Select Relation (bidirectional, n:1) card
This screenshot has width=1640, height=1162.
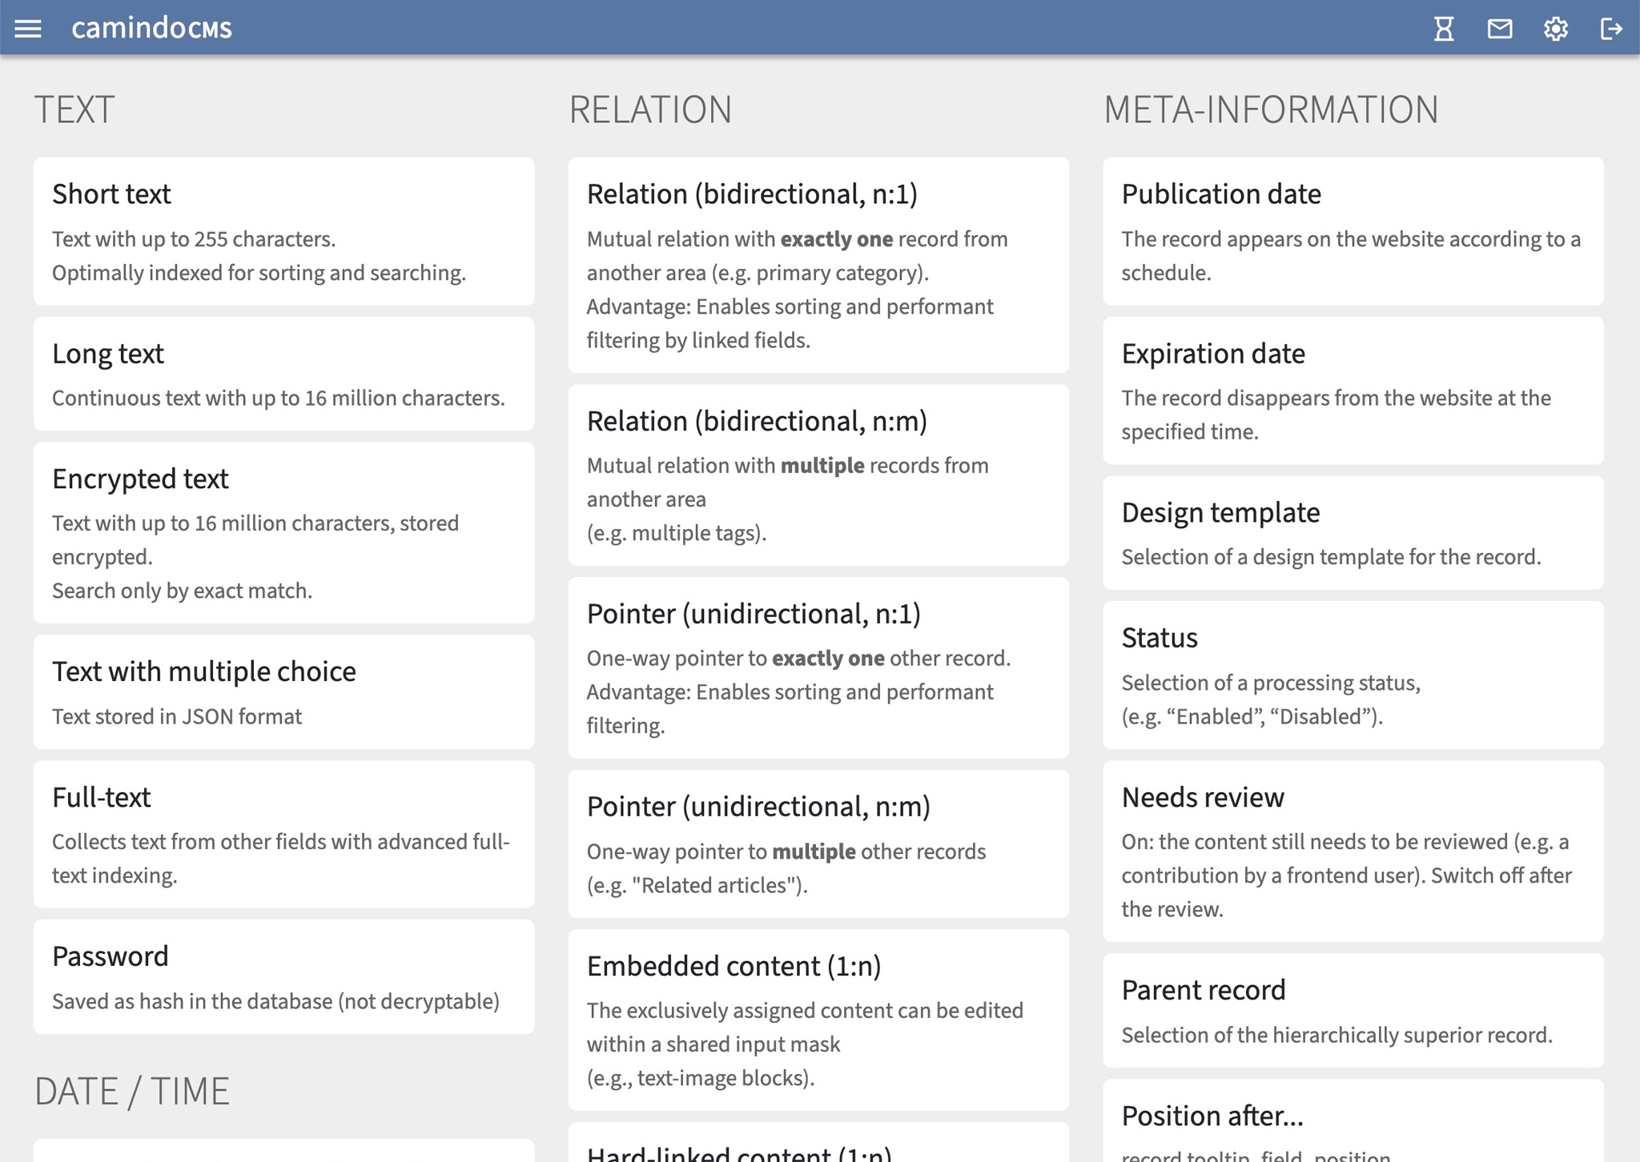click(x=818, y=265)
